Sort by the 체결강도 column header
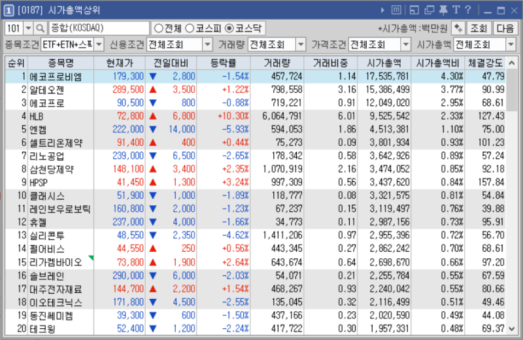The height and width of the screenshot is (340, 523). (x=485, y=63)
